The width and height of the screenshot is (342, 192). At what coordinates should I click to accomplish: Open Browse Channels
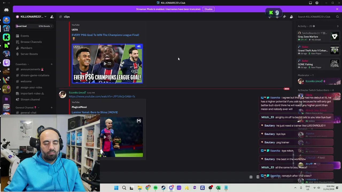(31, 42)
